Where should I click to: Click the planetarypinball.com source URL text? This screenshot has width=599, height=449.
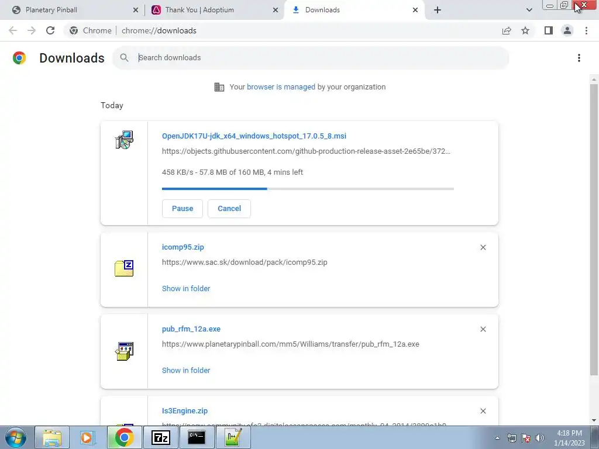290,344
